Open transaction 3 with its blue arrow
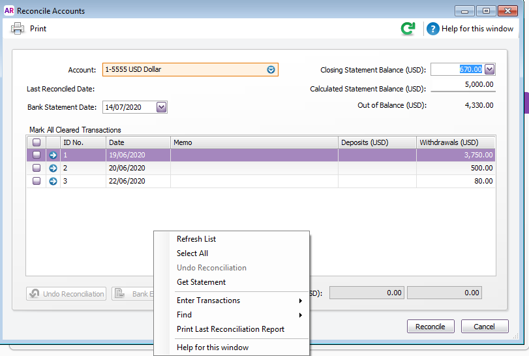 pyautogui.click(x=53, y=181)
